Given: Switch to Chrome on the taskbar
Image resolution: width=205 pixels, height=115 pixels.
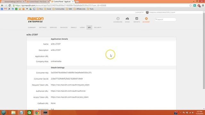Looking at the screenshot, I should (37, 112).
